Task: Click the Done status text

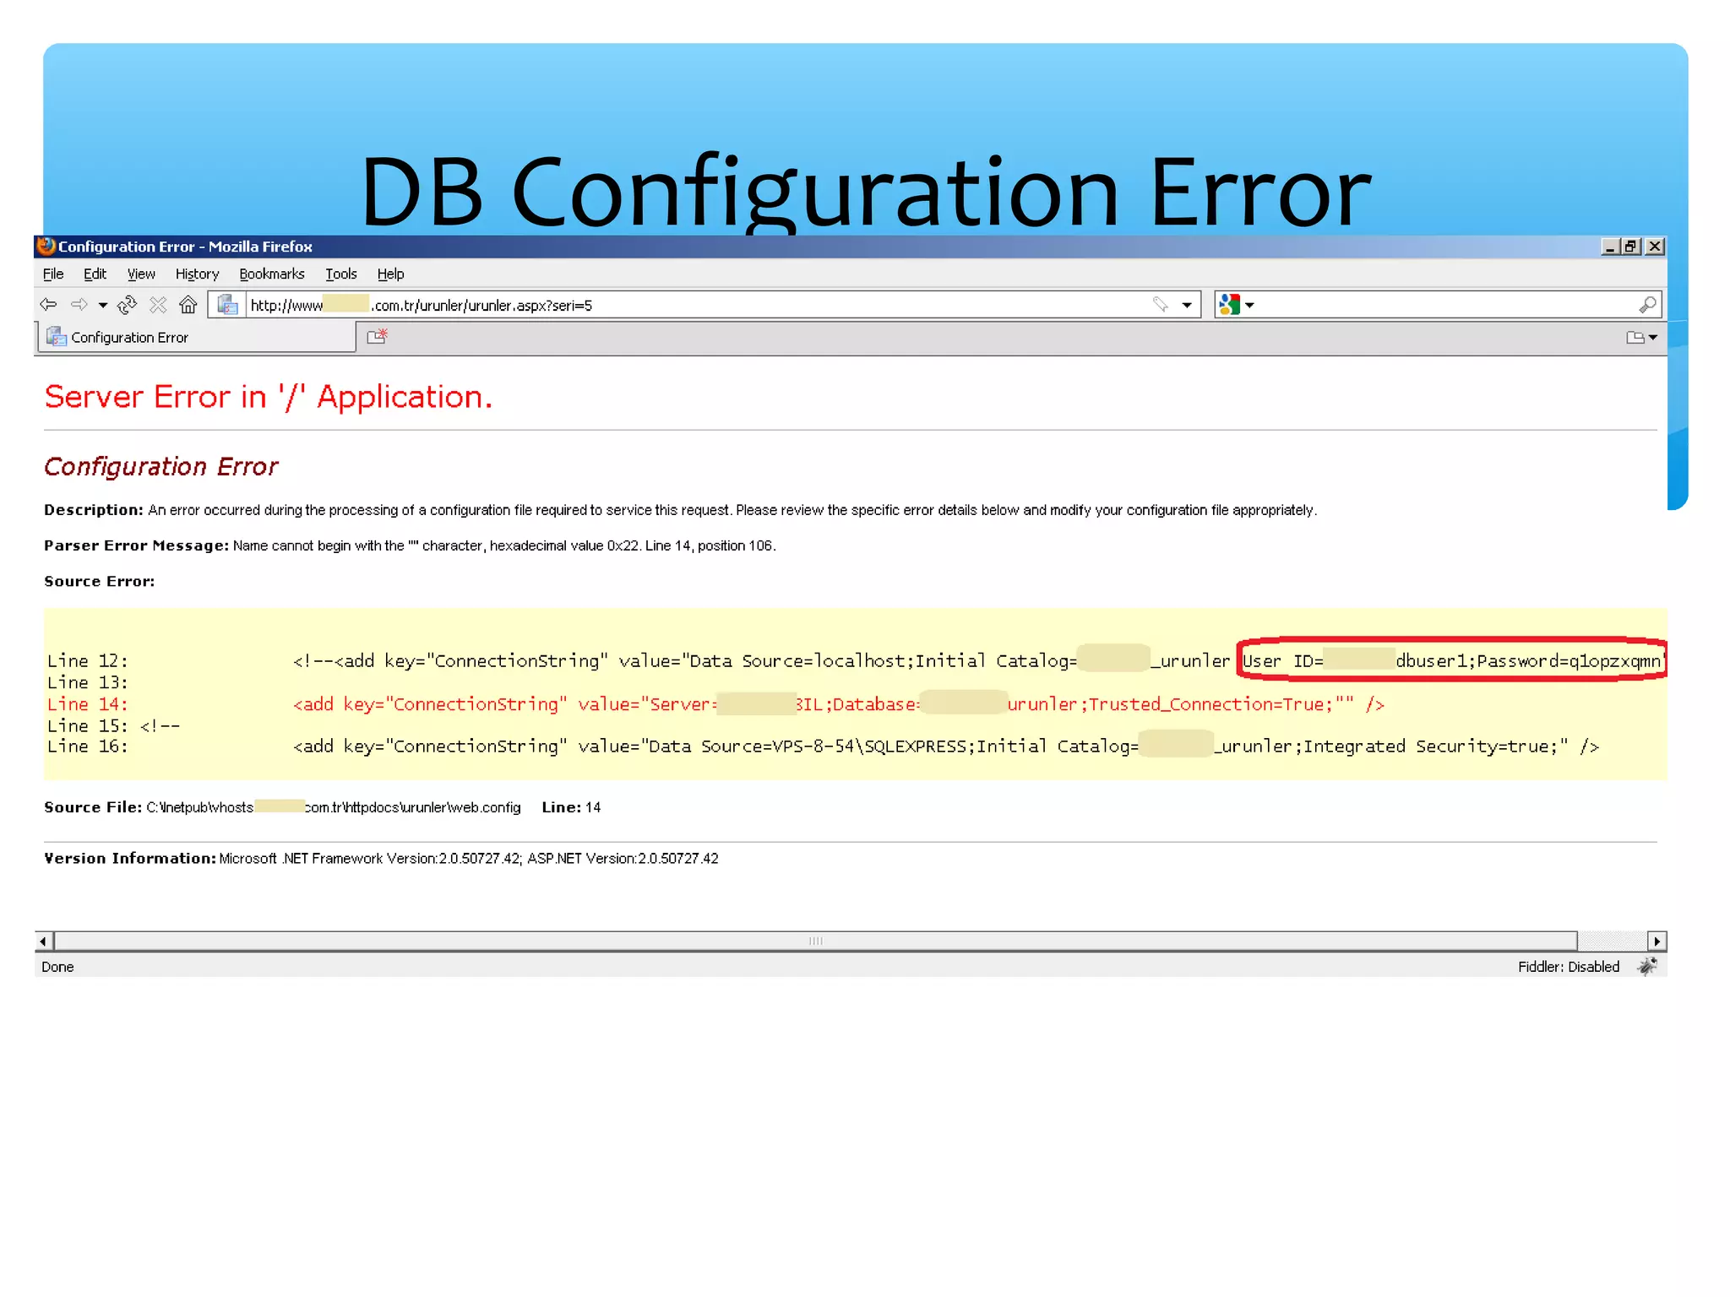Action: pyautogui.click(x=57, y=967)
